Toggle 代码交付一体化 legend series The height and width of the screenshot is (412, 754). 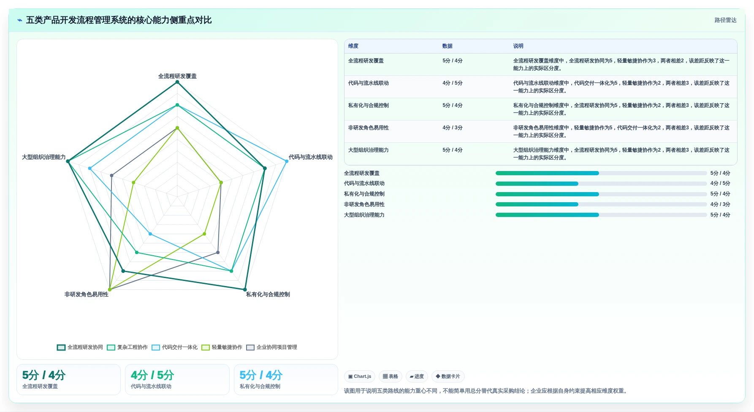(174, 347)
